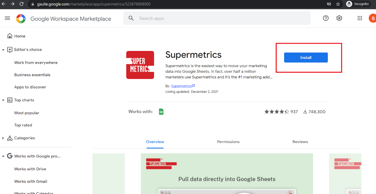
Task: Select Works with Drive
Action: coord(30,169)
